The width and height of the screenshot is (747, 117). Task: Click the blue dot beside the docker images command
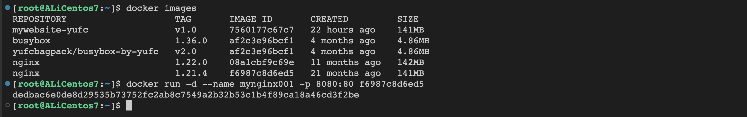click(8, 8)
